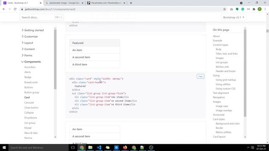Switch to Placeholder.com tab
The width and height of the screenshot is (269, 151).
click(x=106, y=3)
